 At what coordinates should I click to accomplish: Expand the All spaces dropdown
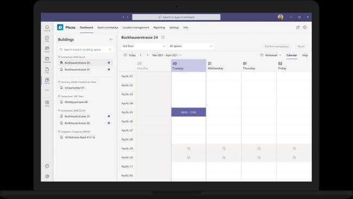point(191,46)
